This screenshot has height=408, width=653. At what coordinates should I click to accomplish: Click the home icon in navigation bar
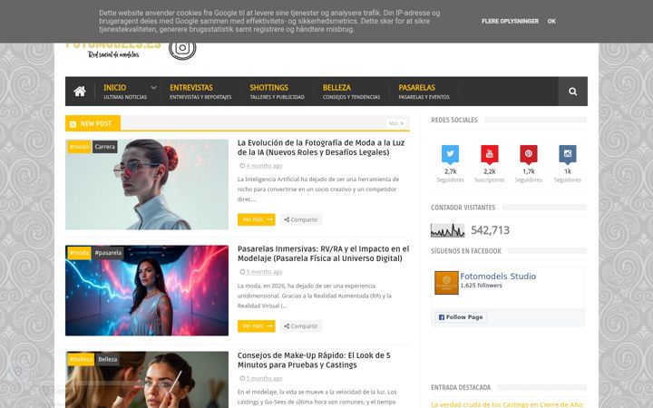coord(80,92)
